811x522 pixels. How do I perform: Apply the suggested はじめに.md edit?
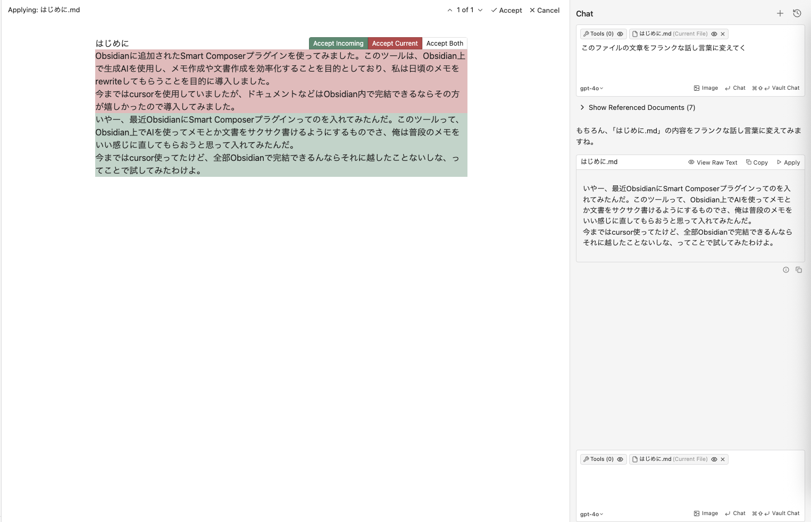pyautogui.click(x=788, y=162)
